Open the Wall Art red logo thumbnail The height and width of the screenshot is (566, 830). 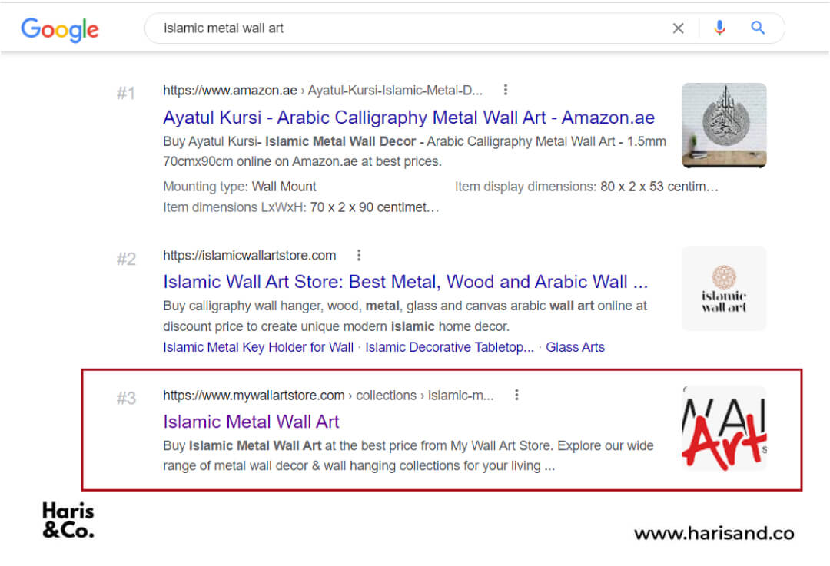pyautogui.click(x=724, y=428)
